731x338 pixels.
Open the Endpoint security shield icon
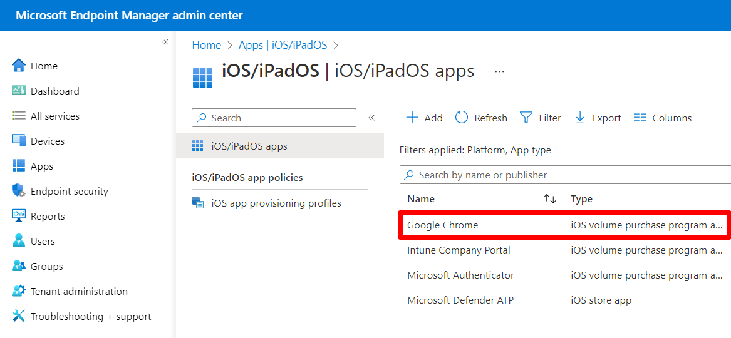(x=19, y=191)
